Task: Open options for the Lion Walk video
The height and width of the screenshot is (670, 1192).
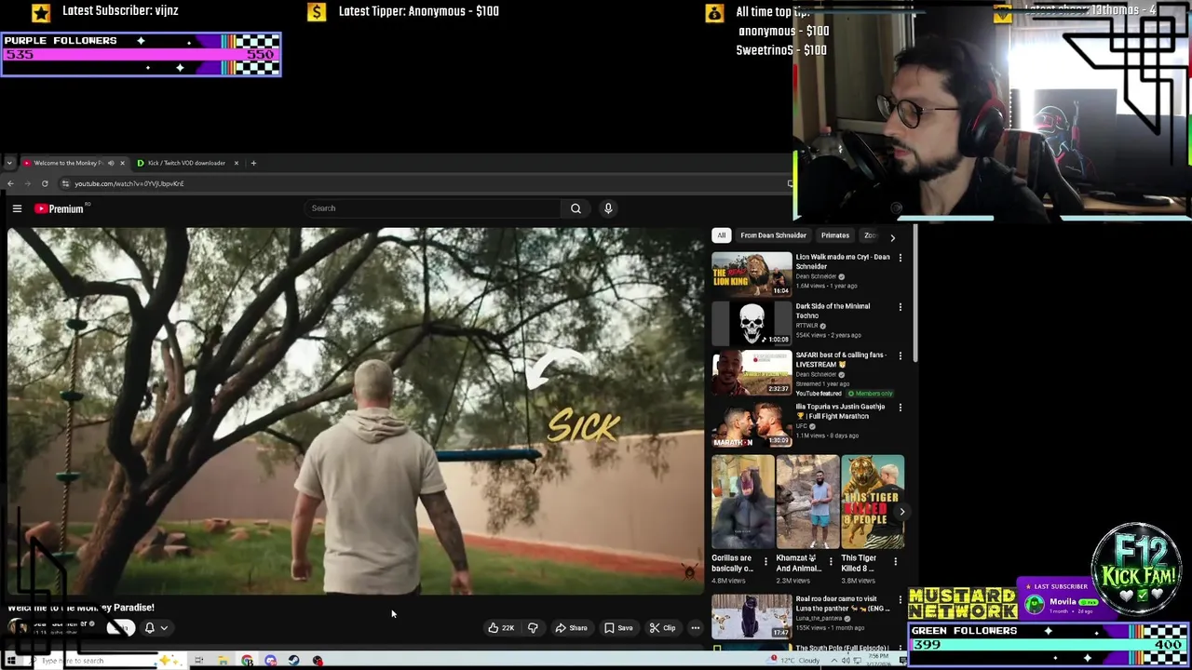Action: click(901, 258)
